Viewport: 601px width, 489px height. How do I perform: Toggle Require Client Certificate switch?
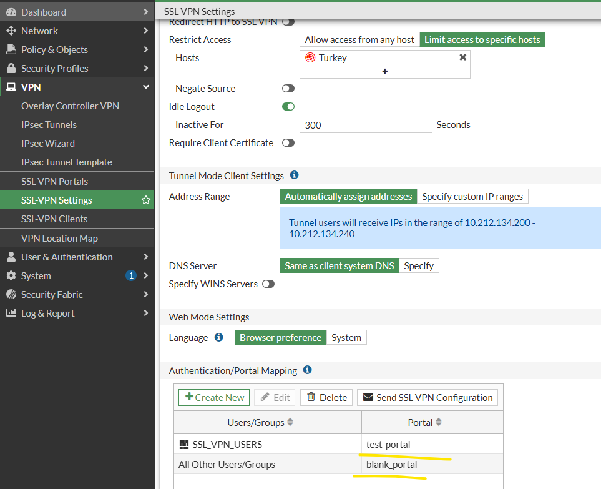[x=288, y=143]
